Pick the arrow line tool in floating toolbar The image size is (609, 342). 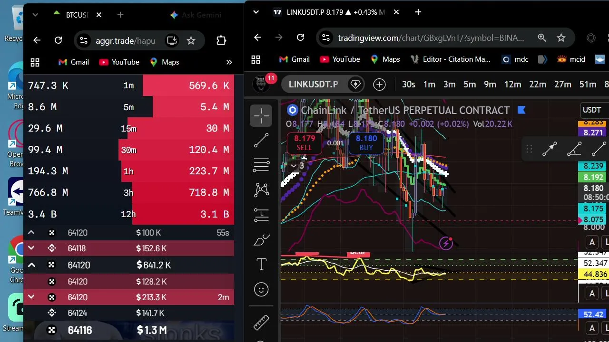point(550,149)
